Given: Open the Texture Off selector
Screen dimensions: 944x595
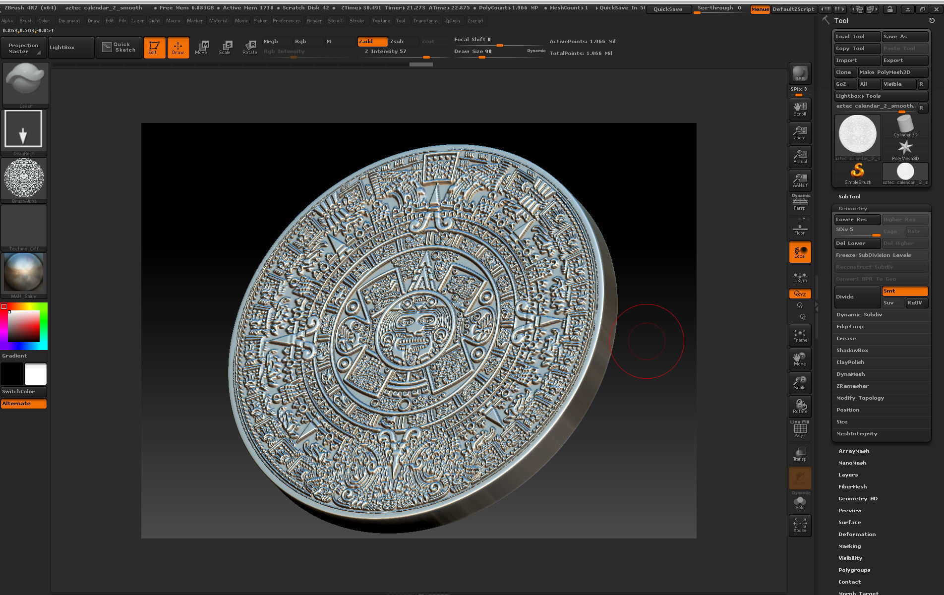Looking at the screenshot, I should point(24,228).
